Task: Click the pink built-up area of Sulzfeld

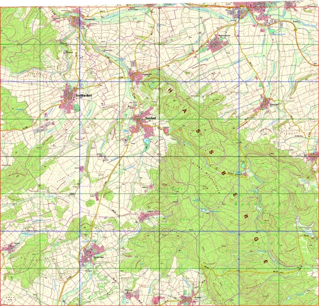Action: coord(142,123)
